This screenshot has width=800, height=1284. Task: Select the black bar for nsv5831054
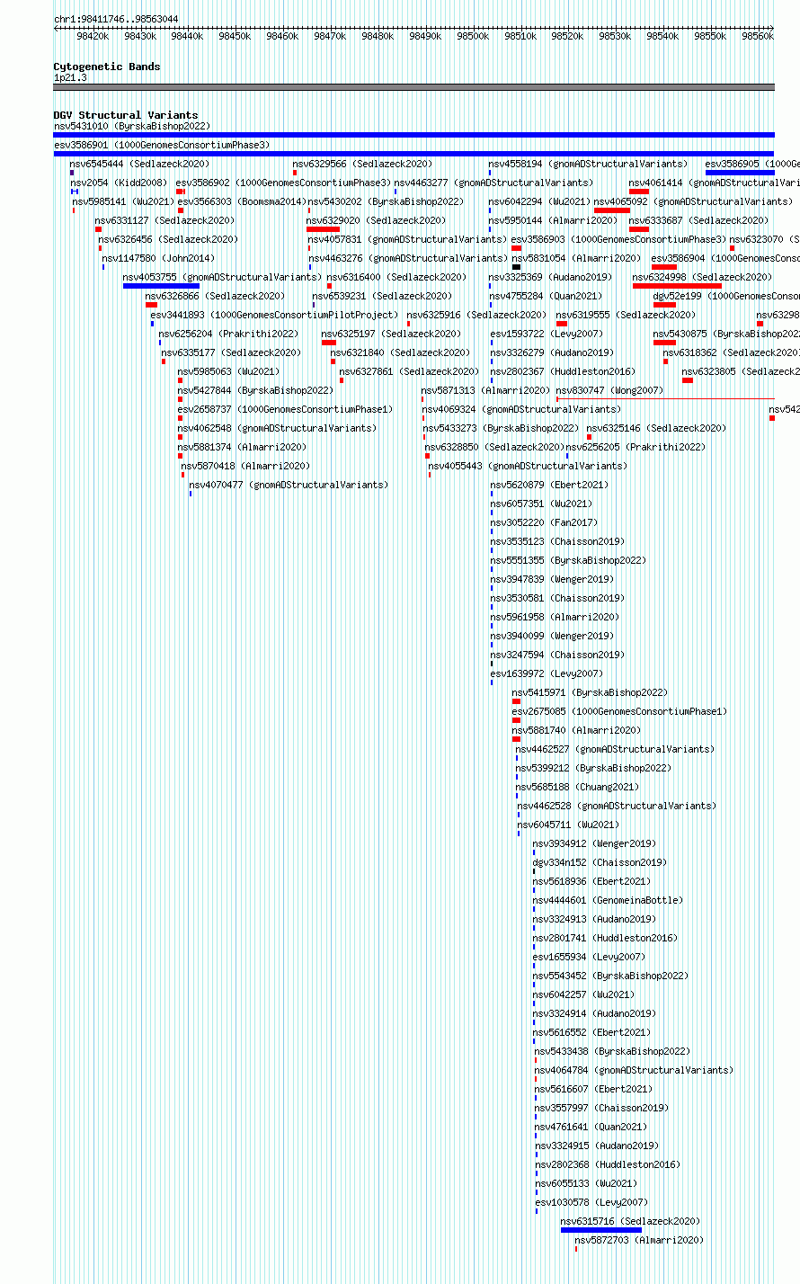pos(516,267)
